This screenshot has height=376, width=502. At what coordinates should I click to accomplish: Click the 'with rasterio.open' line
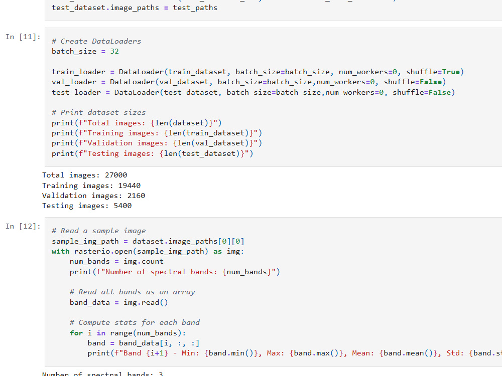click(148, 252)
